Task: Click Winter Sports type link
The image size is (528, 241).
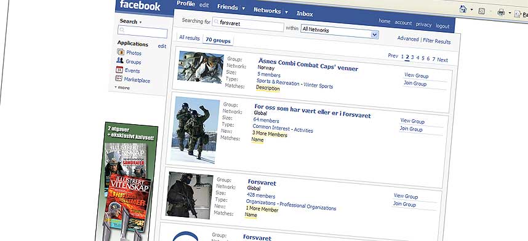Action: click(x=318, y=85)
